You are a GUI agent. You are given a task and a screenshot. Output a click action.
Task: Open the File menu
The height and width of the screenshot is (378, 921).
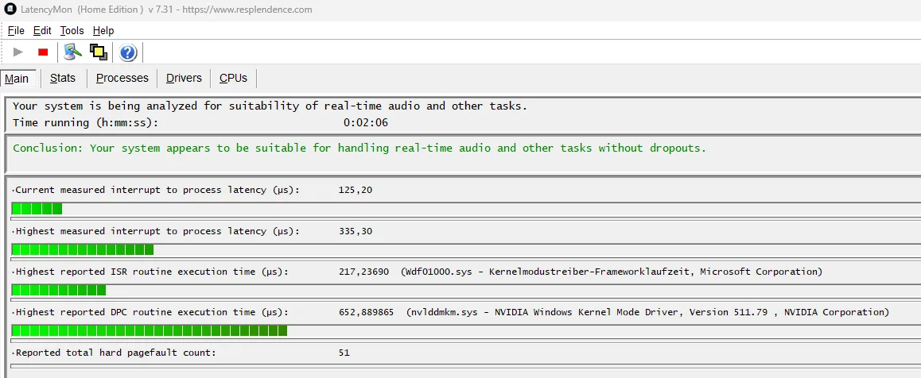pos(16,30)
